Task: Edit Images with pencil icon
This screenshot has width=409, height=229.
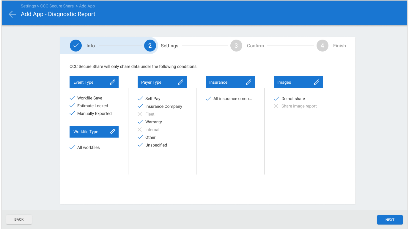Action: [317, 82]
